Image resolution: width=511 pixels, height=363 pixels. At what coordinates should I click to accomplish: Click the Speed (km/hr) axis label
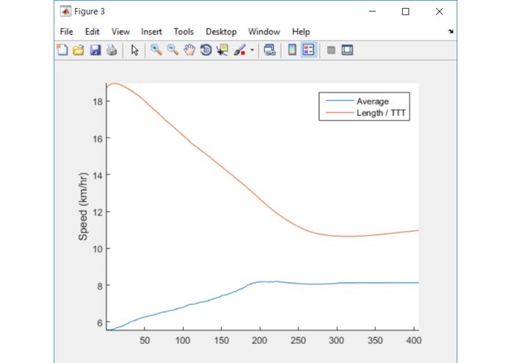coord(83,206)
